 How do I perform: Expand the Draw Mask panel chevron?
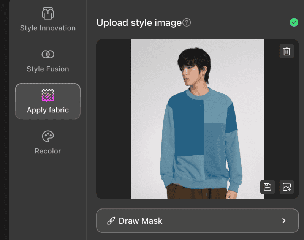tap(283, 221)
